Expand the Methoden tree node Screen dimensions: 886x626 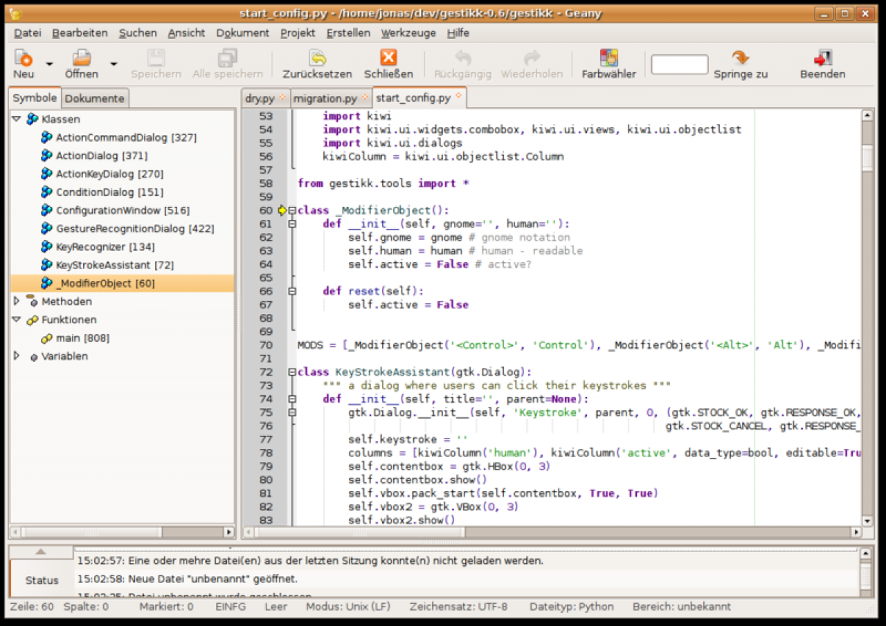(x=17, y=301)
